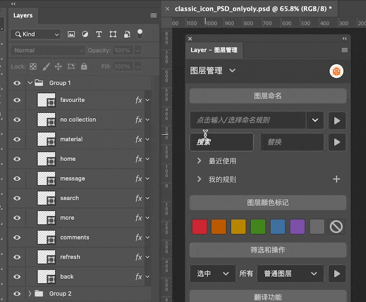Image resolution: width=366 pixels, height=302 pixels.
Task: Hide the material layer
Action: click(x=17, y=139)
